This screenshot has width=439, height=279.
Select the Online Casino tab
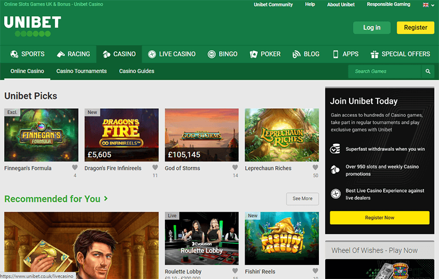tap(27, 71)
